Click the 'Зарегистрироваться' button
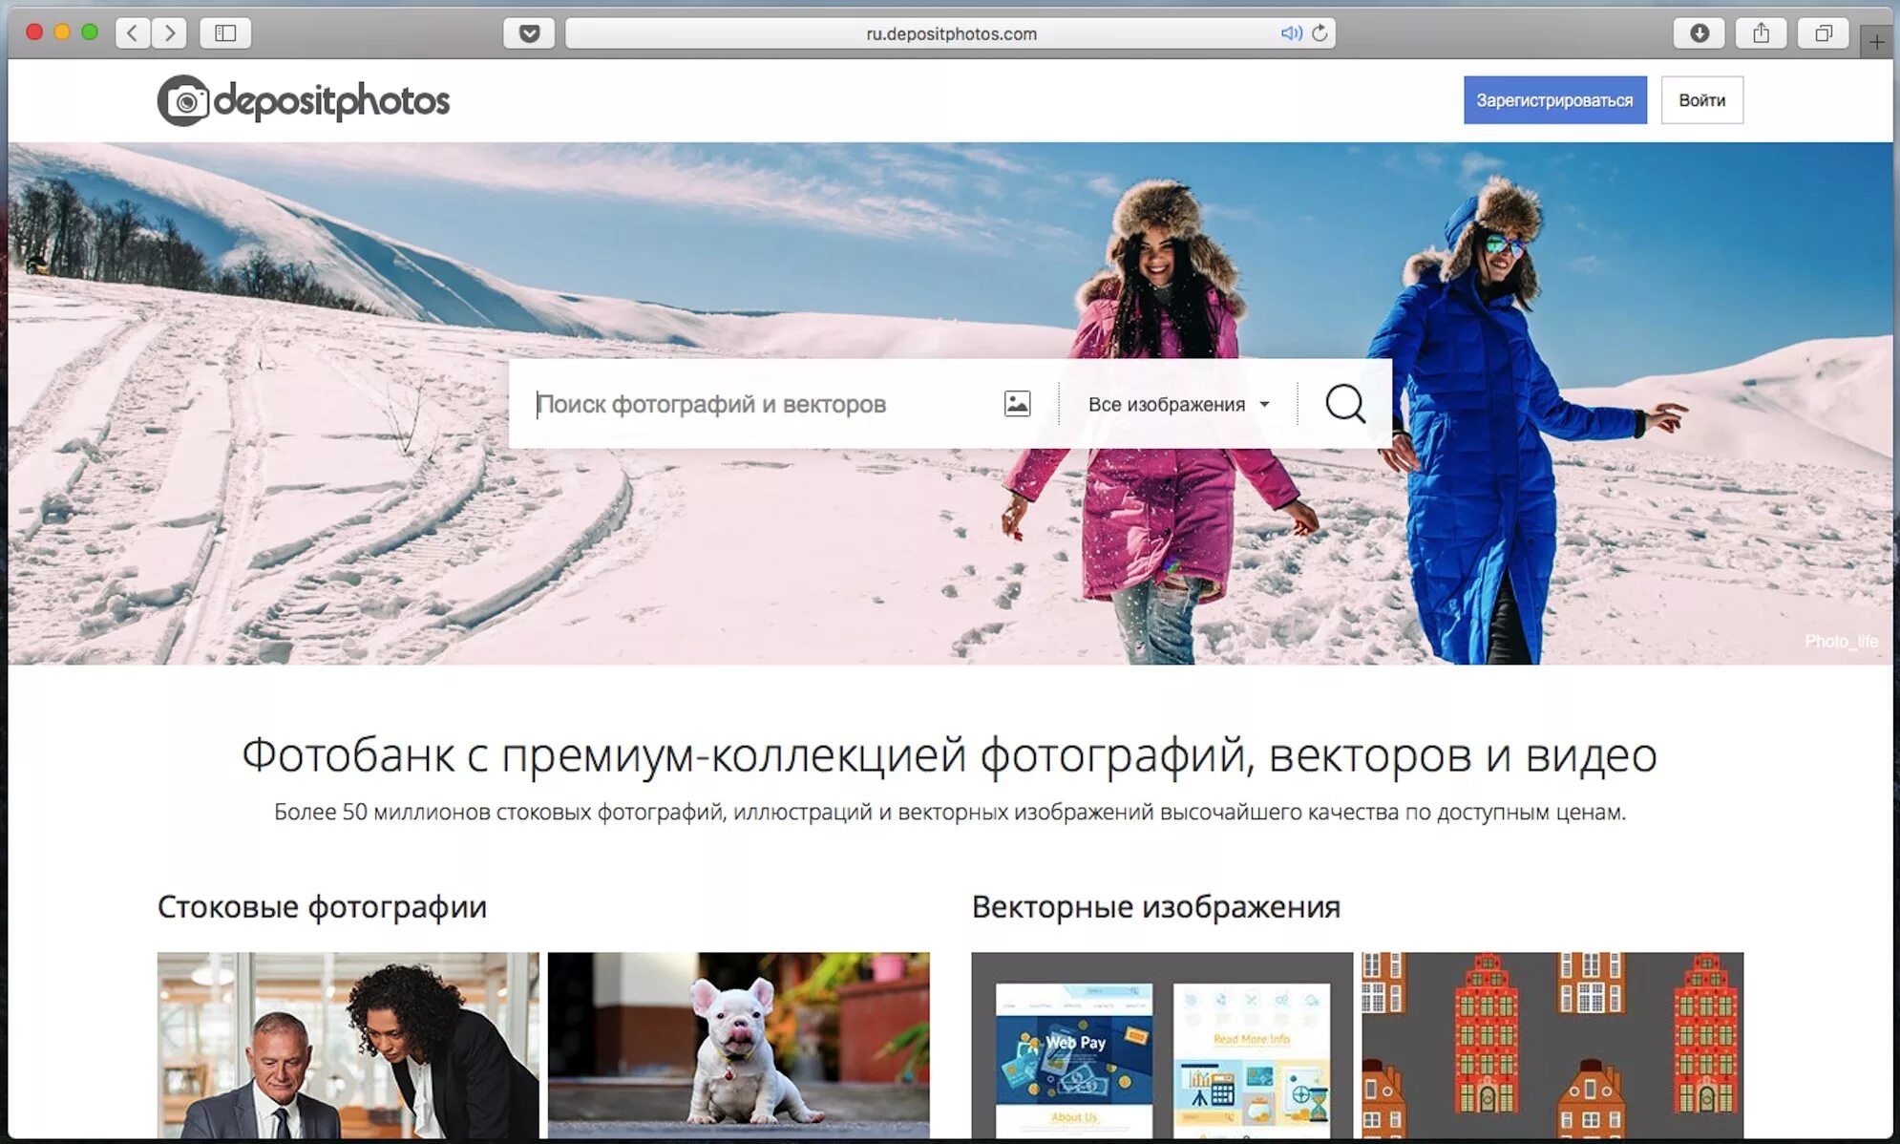This screenshot has width=1900, height=1144. coord(1554,100)
